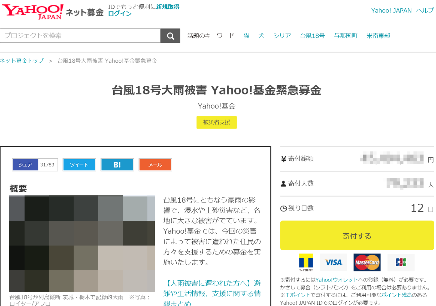Click the 新規取得 link

168,7
